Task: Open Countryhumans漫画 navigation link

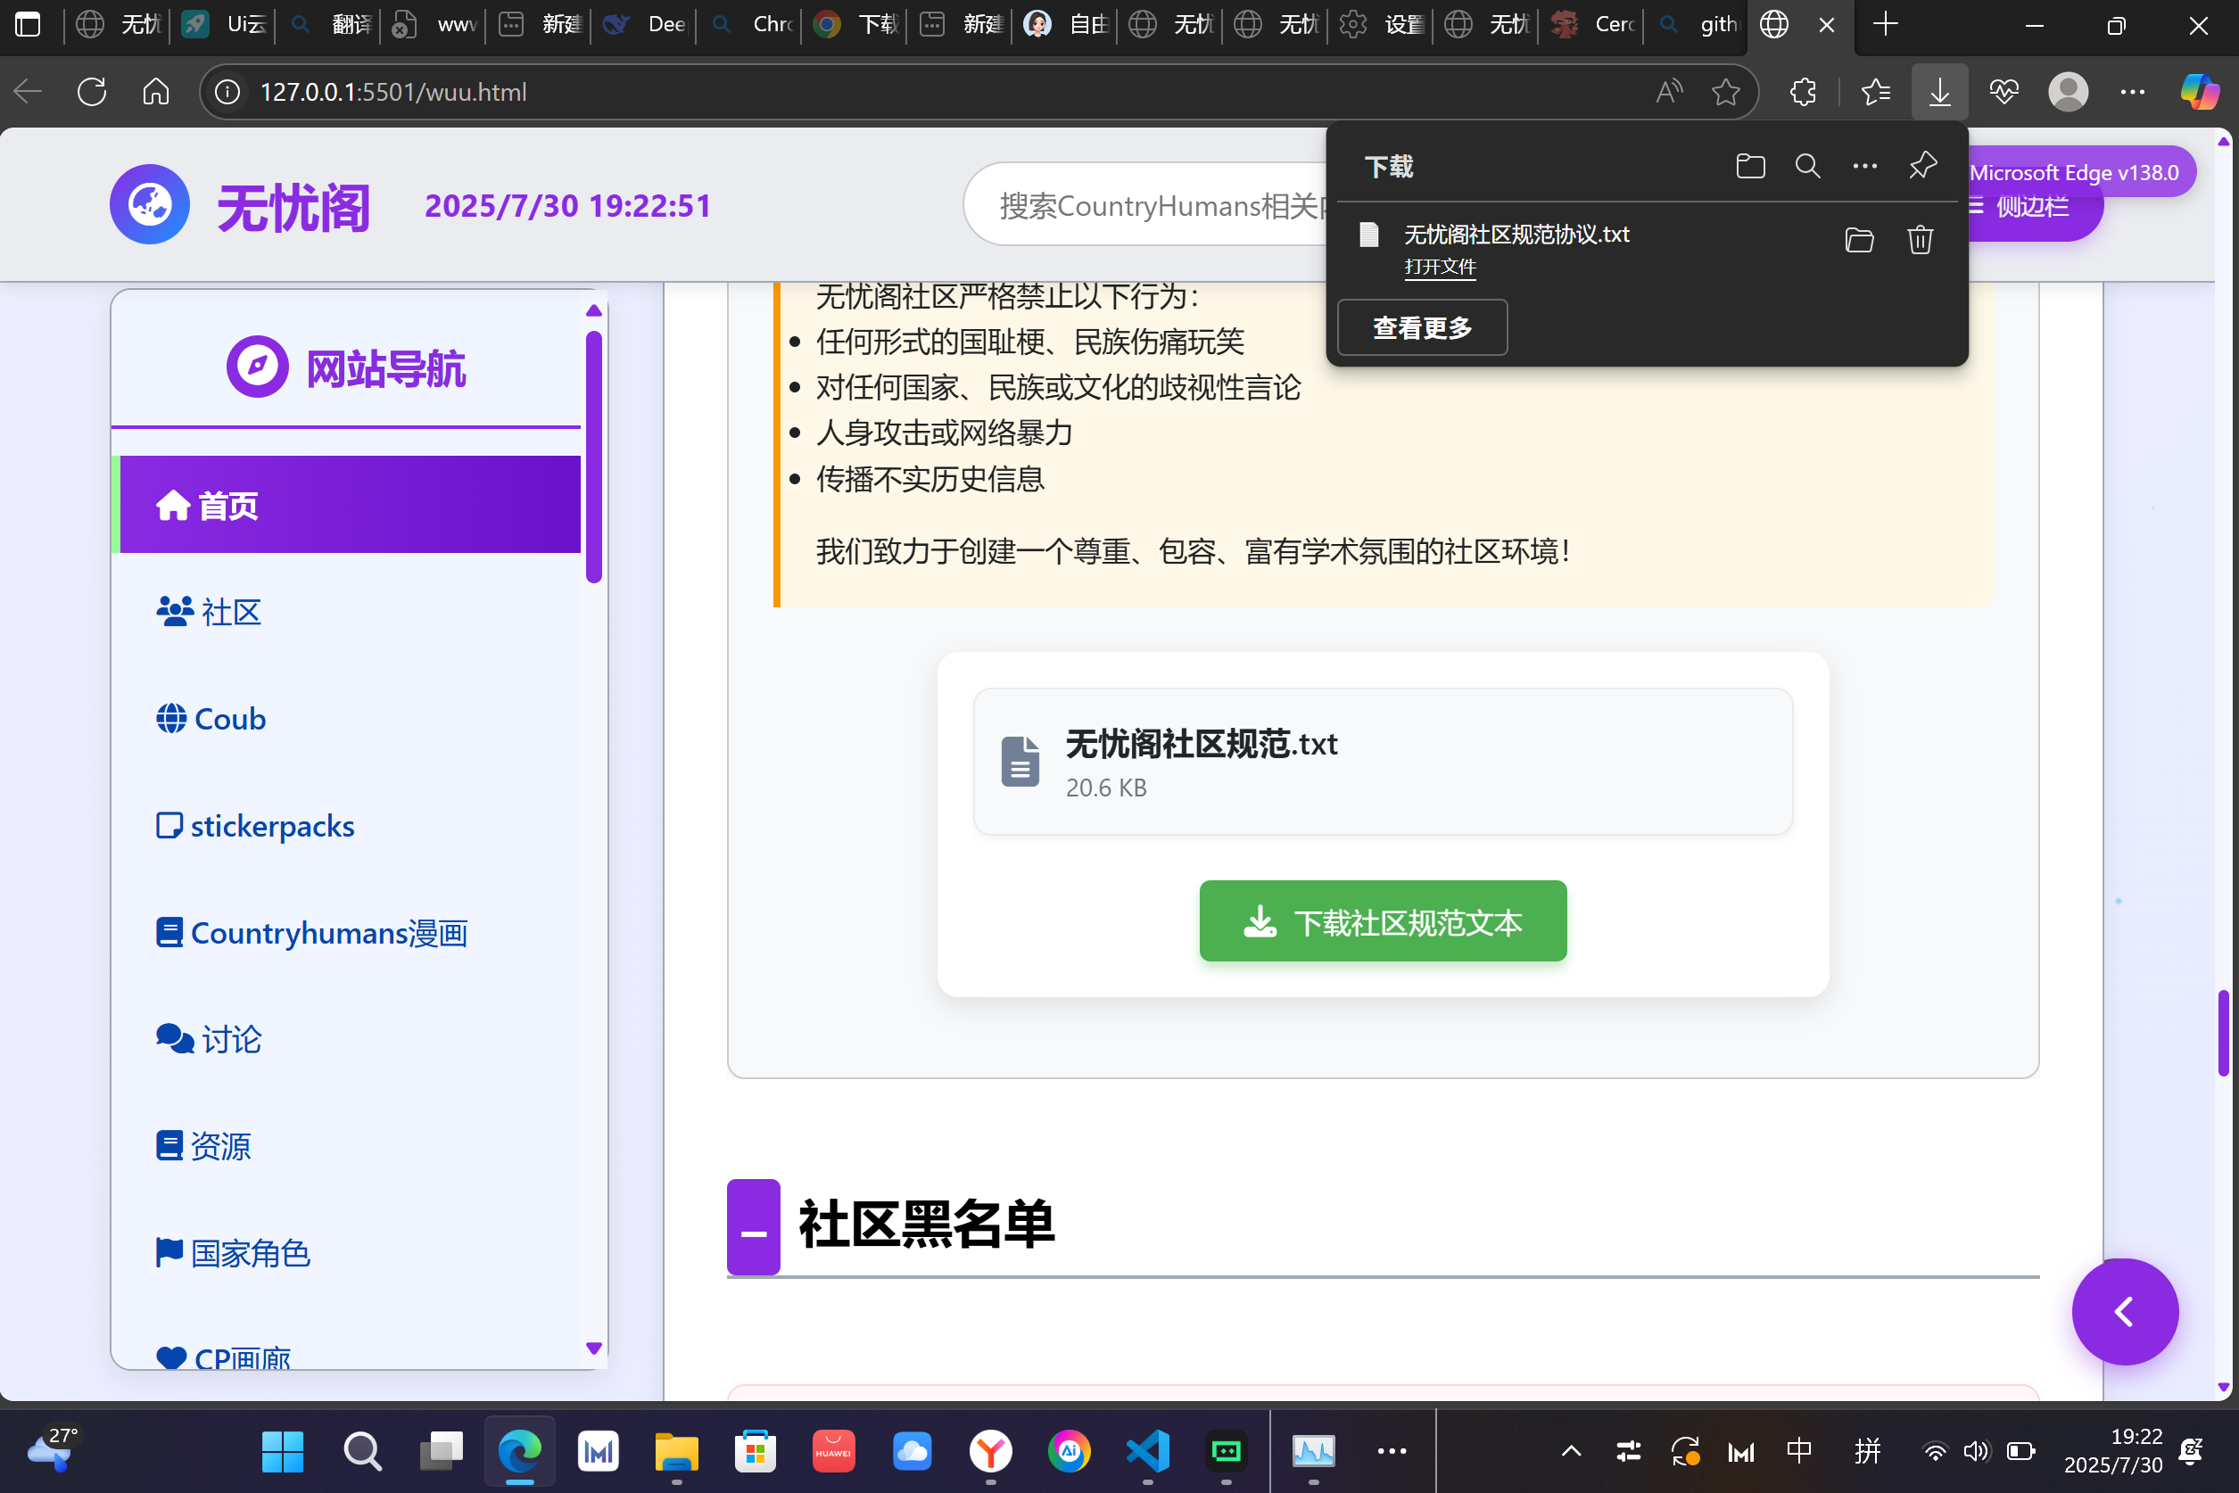Action: (346, 932)
